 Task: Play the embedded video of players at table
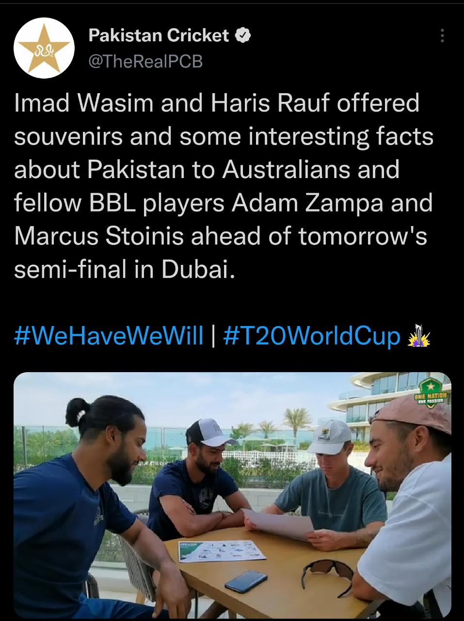(x=232, y=495)
